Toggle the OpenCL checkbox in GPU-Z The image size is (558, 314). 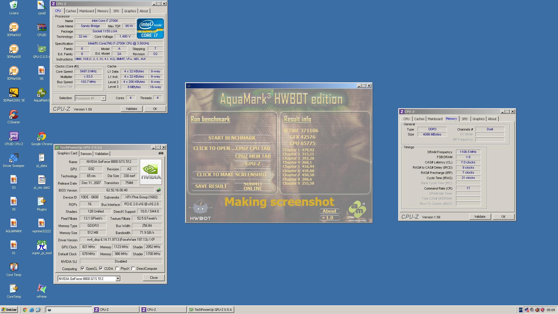(83, 268)
